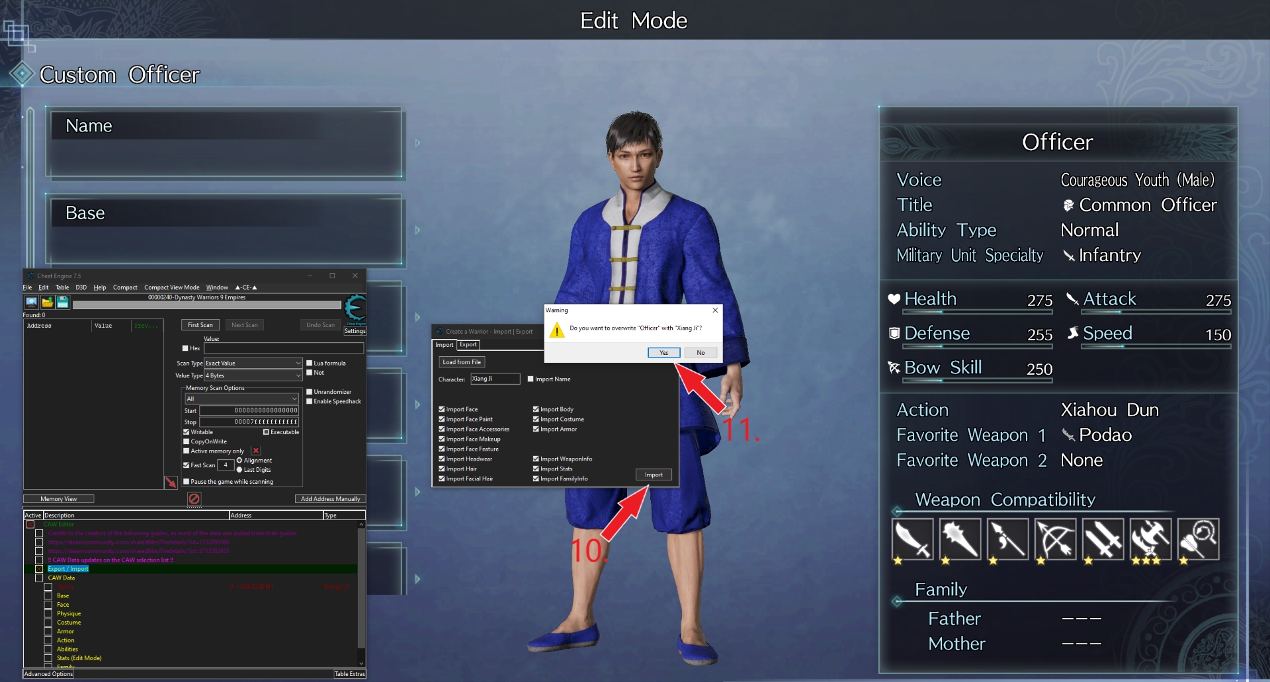The width and height of the screenshot is (1270, 682).
Task: Click the address list scroll-down arrow
Action: point(361,663)
